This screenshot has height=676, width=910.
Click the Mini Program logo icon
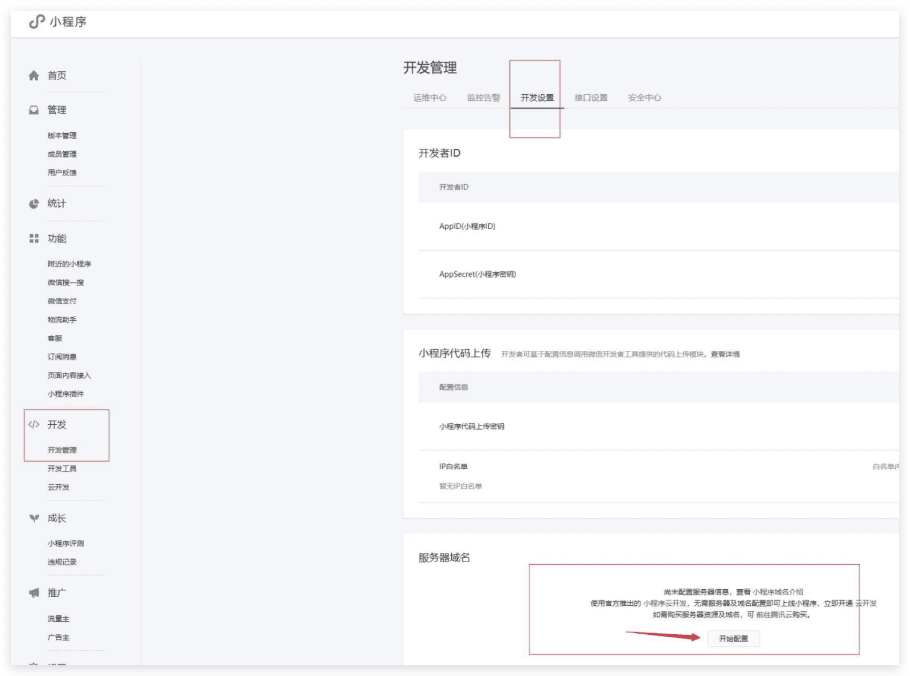coord(36,21)
